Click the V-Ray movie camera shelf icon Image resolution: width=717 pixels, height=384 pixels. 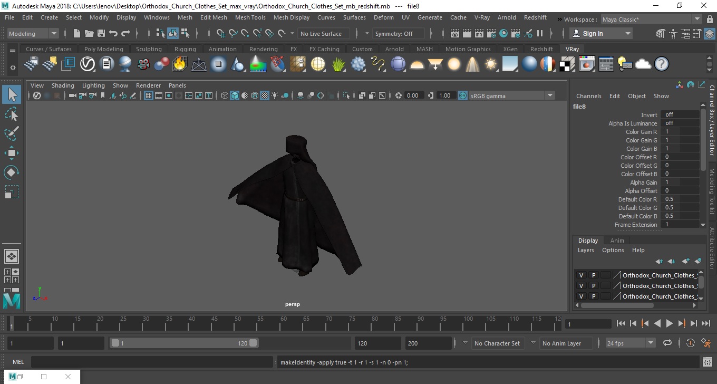click(x=143, y=64)
